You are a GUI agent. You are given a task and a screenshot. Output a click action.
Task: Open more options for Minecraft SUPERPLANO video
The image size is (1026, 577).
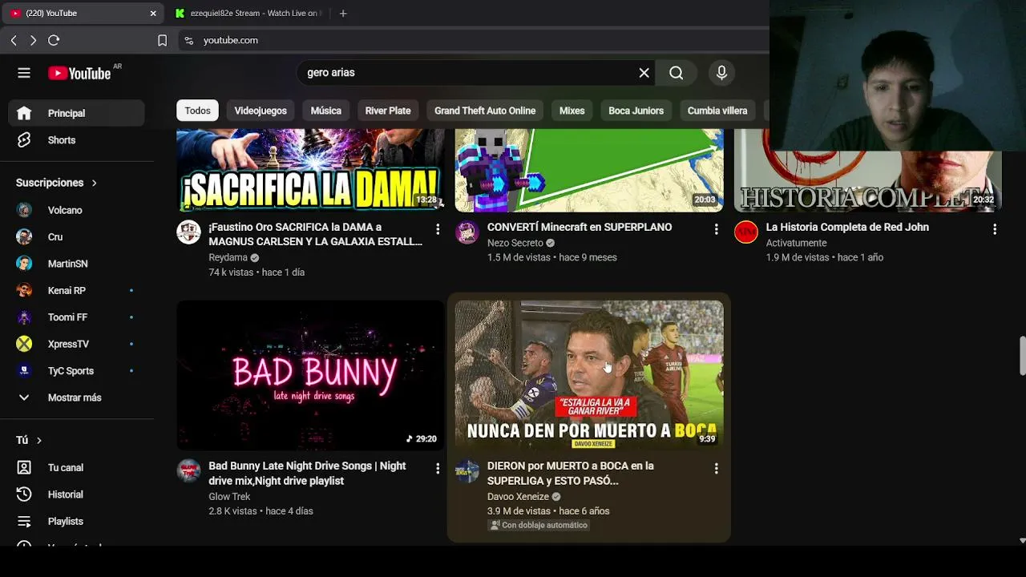(717, 229)
